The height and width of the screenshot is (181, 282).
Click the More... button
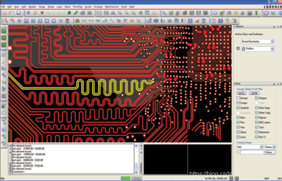point(270,152)
